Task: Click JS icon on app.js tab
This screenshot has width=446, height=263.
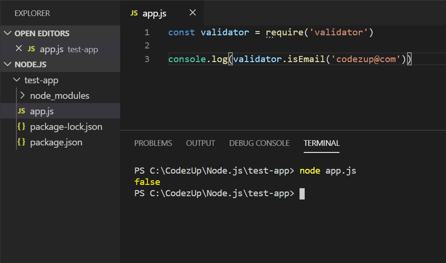Action: tap(134, 13)
